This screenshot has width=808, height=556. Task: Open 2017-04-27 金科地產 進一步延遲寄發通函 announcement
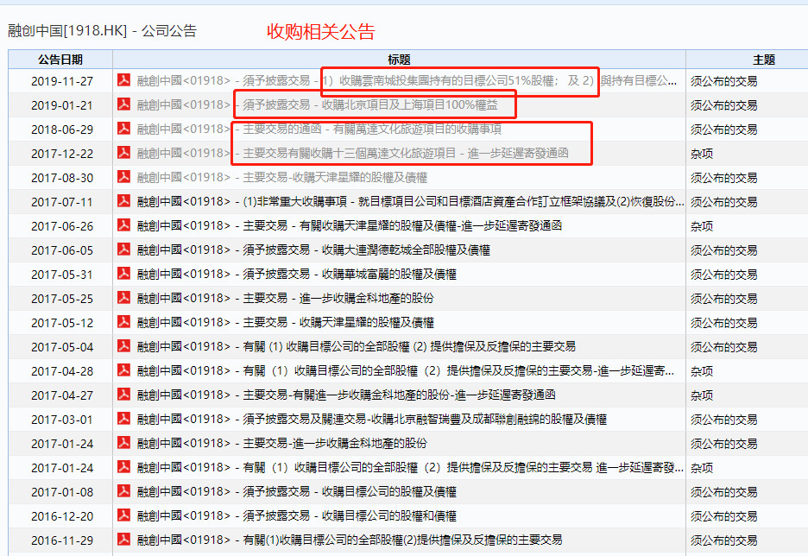click(x=346, y=395)
